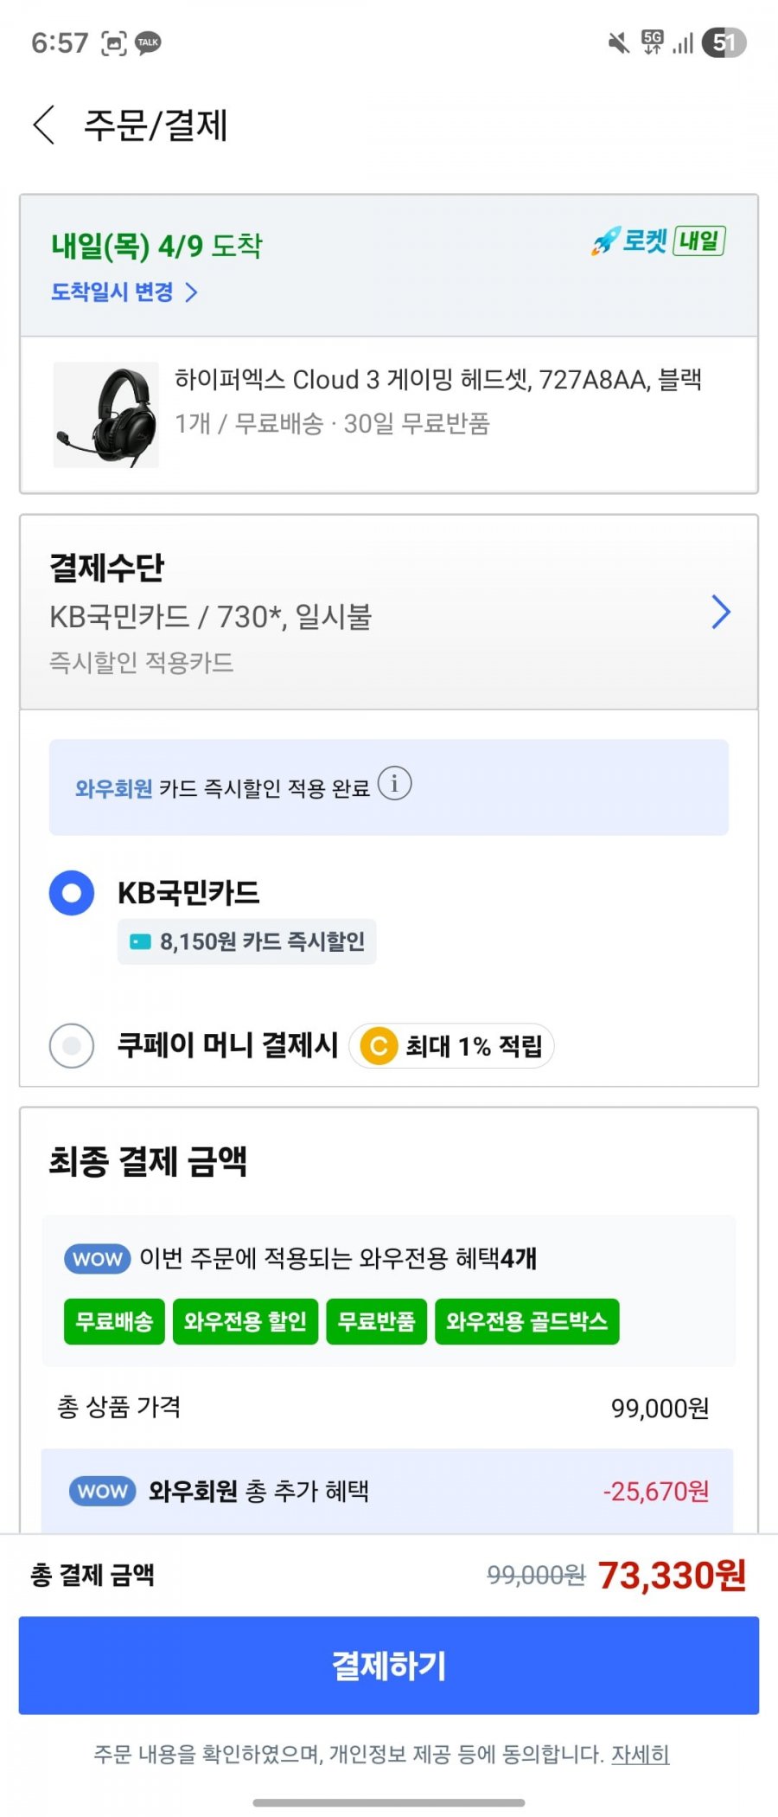Screen dimensions: 778x1817
Task: Tap the gold coin icon for 1% 적립
Action: (379, 1046)
